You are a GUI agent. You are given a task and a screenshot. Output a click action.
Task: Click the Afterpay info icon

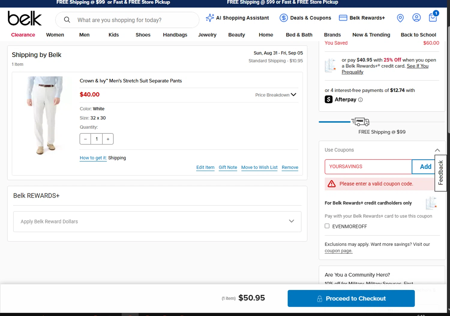coord(360,100)
